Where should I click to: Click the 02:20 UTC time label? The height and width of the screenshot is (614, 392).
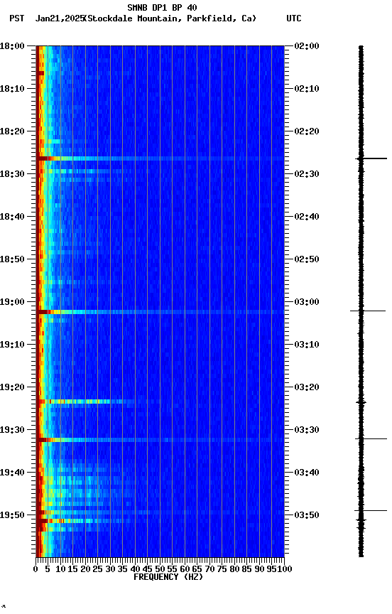pyautogui.click(x=307, y=131)
